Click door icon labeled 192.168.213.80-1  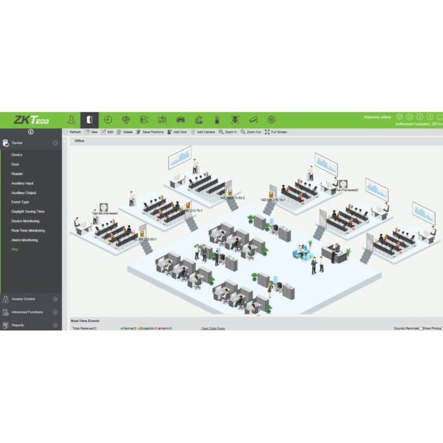tap(142, 234)
